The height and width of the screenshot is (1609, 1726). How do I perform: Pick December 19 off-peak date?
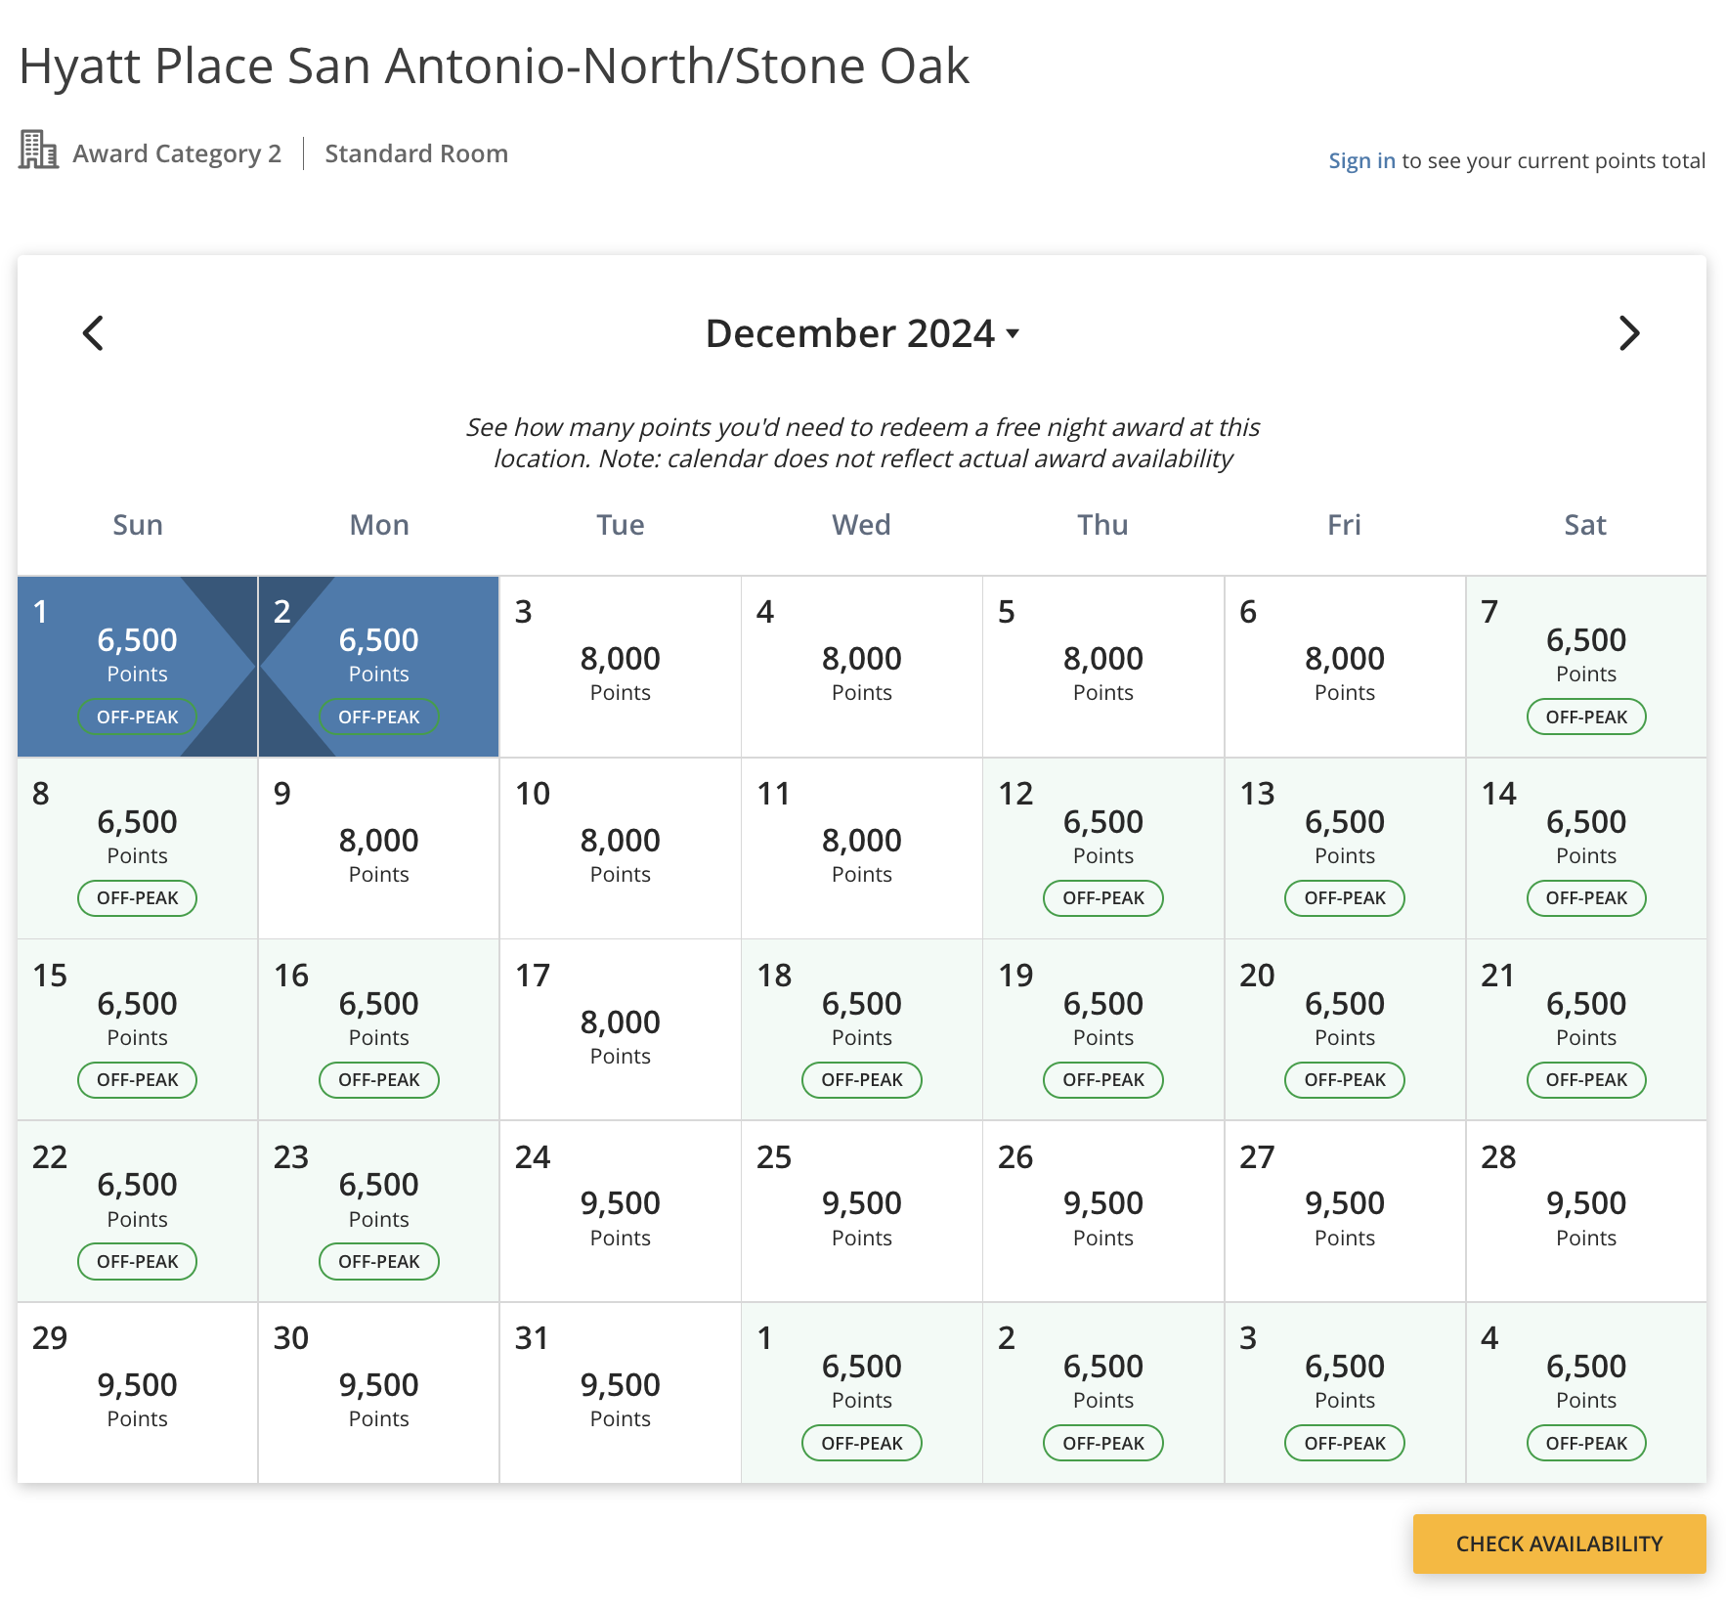click(x=1103, y=1030)
